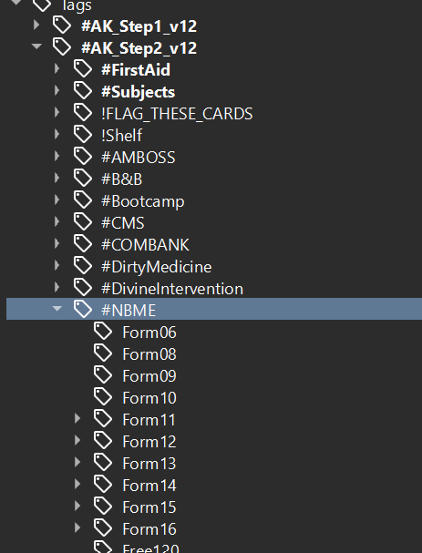Collapse the #NBME tag branch
The image size is (422, 553).
(x=57, y=309)
